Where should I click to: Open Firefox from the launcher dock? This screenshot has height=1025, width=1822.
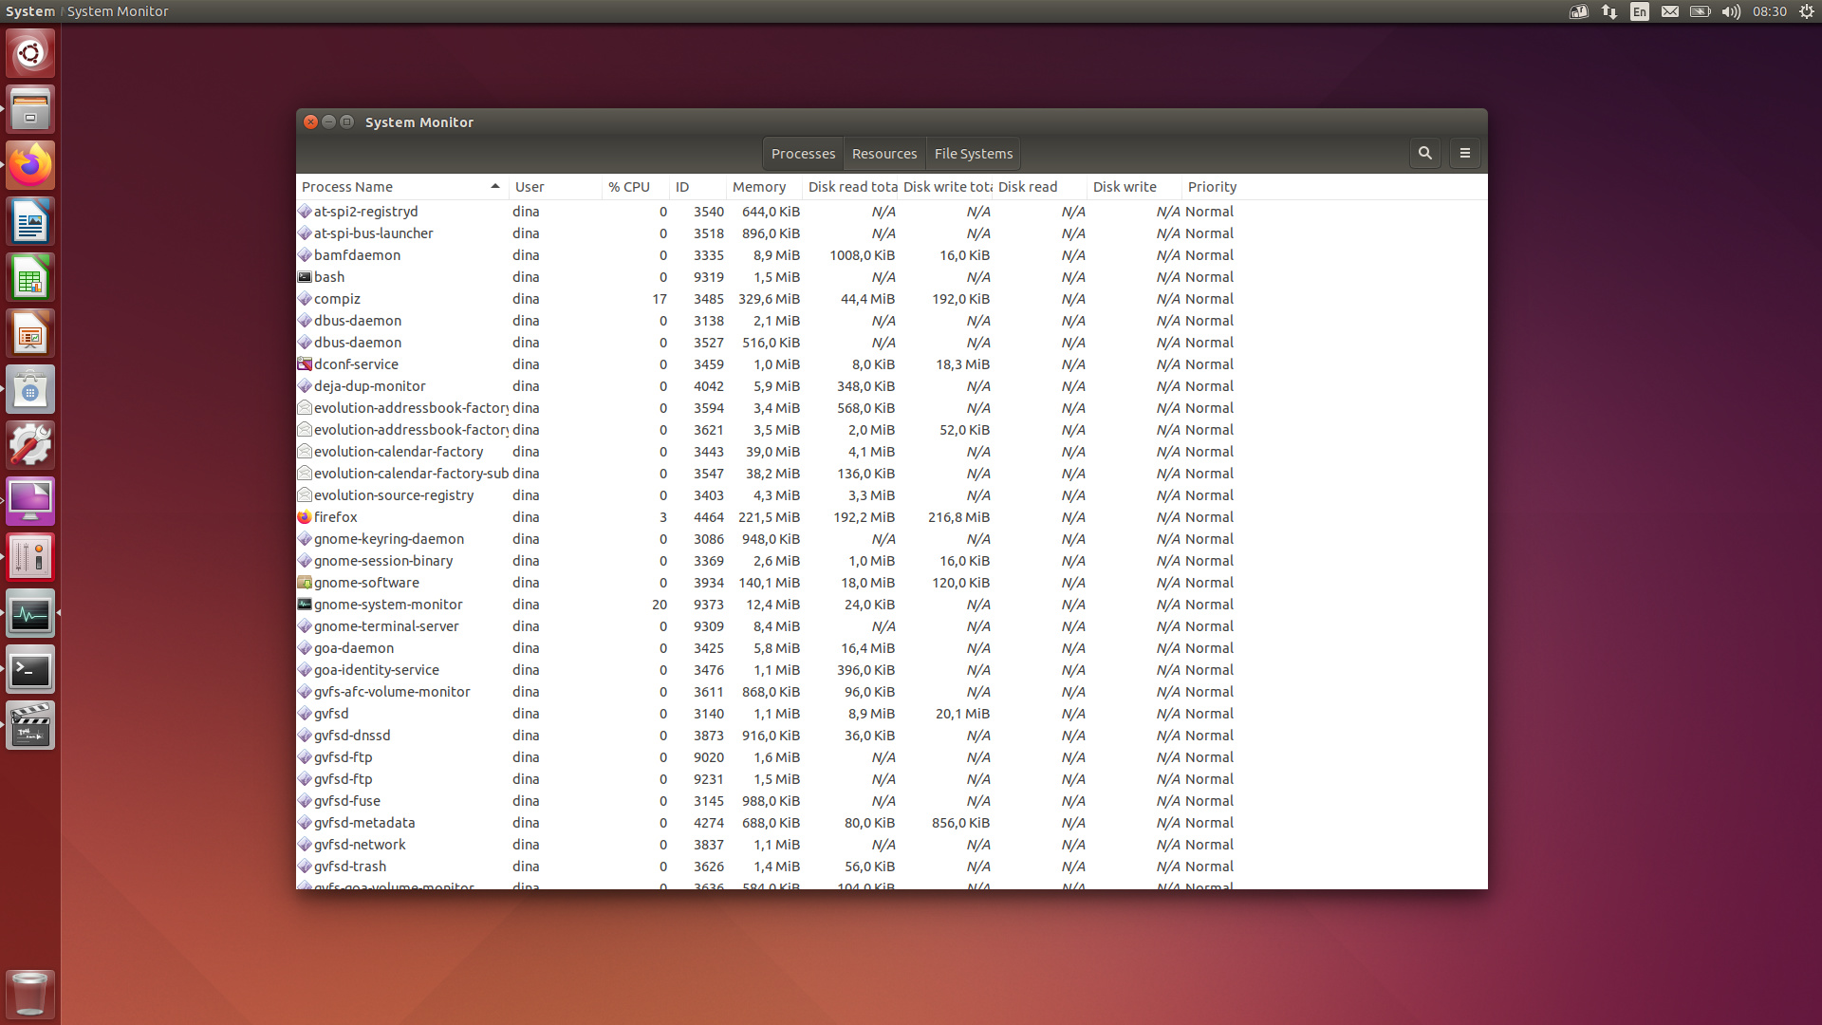pyautogui.click(x=30, y=166)
